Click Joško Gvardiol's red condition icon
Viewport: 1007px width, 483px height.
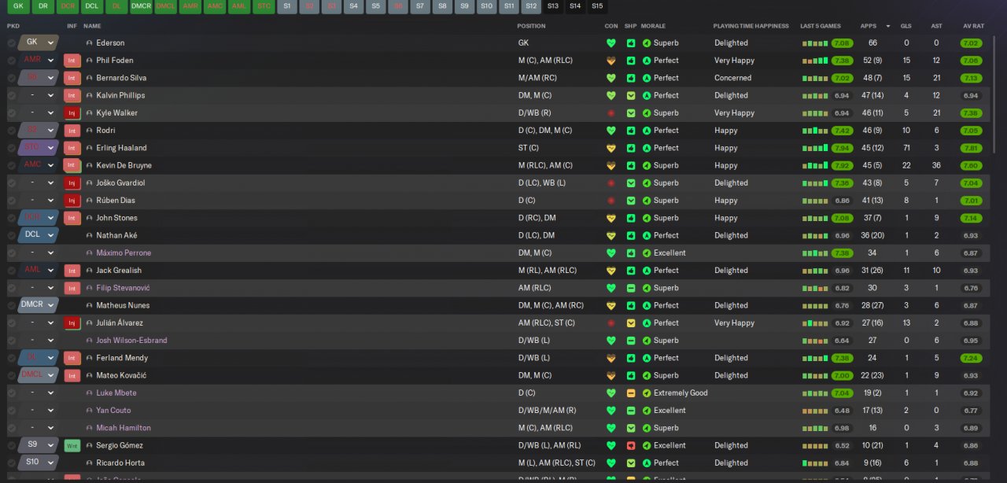click(610, 183)
